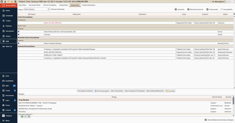Viewport: 235px width, 123px height.
Task: Open the Claims section in sidebar
Action: pos(8,36)
